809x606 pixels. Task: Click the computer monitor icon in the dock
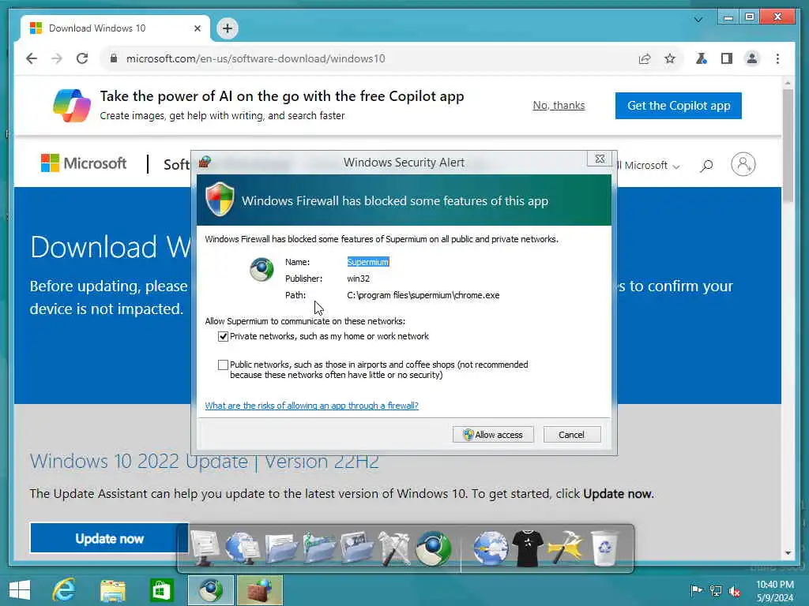[x=205, y=548]
